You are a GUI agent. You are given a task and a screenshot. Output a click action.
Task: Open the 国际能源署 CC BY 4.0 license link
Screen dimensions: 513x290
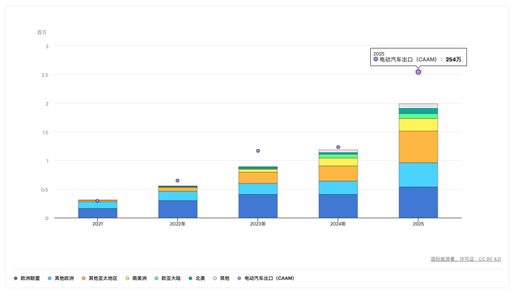pos(466,259)
